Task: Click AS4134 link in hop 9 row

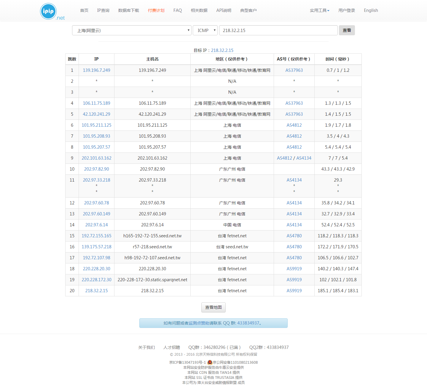Action: [x=304, y=158]
